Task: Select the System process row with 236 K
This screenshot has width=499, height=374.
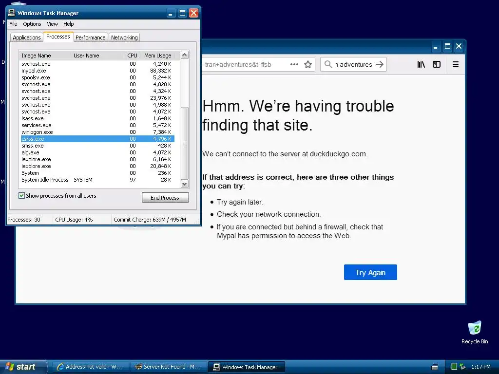Action: 97,173
